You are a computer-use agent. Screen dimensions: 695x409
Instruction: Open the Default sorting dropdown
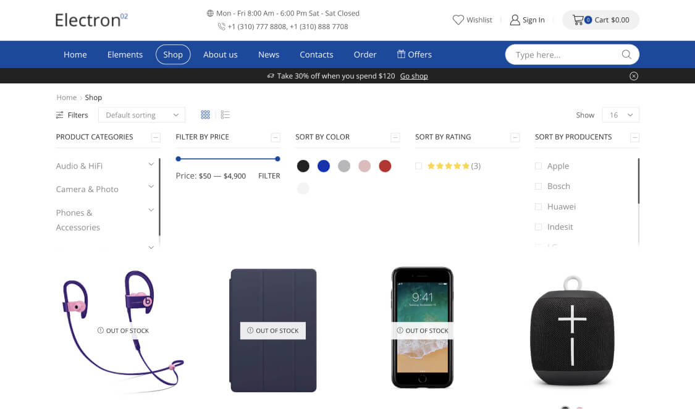coord(141,115)
